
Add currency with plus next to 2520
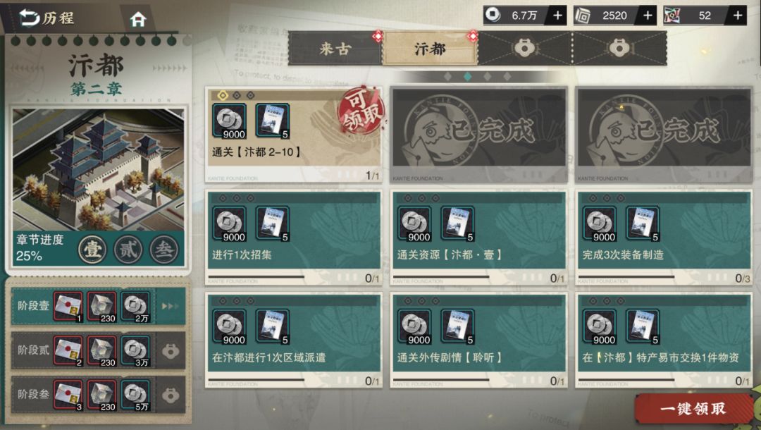(x=648, y=16)
